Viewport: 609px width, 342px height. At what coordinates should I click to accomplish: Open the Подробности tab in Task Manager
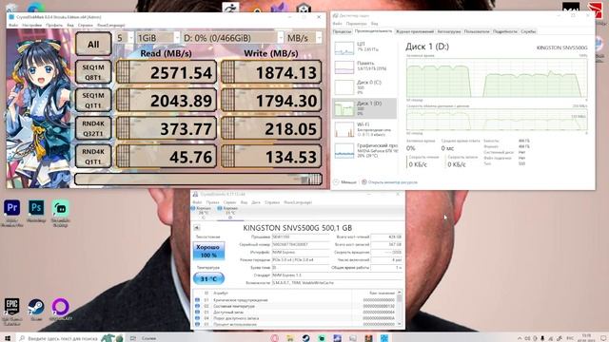[505, 31]
